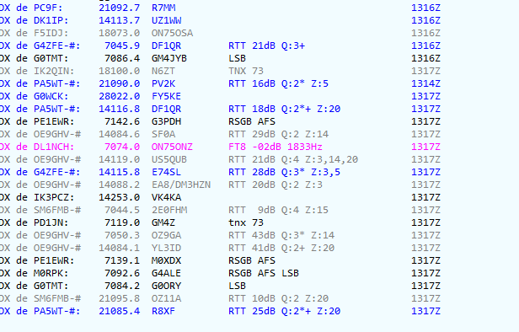This screenshot has width=519, height=332.
Task: Select callsign N6ZT on 18100.0
Action: tap(163, 71)
